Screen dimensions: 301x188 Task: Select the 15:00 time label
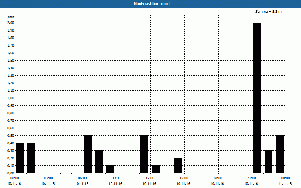(x=184, y=178)
